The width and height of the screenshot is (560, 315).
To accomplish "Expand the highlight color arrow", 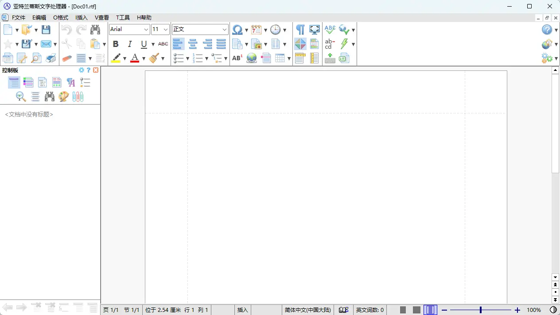I will 124,58.
